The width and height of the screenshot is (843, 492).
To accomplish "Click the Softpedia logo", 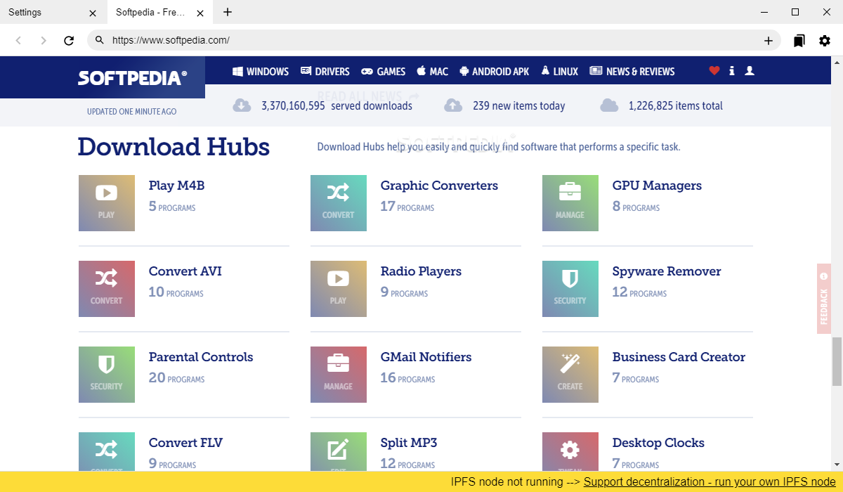I will coord(132,78).
